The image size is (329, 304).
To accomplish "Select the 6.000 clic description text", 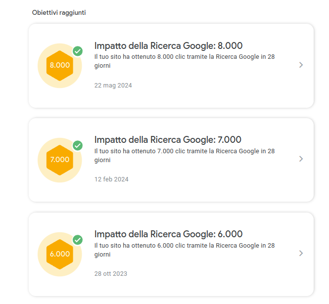I will [185, 250].
